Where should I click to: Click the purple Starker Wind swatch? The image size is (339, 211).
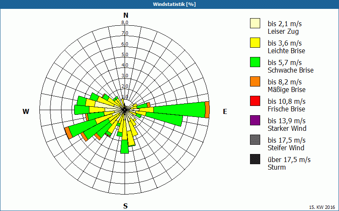[255, 120]
